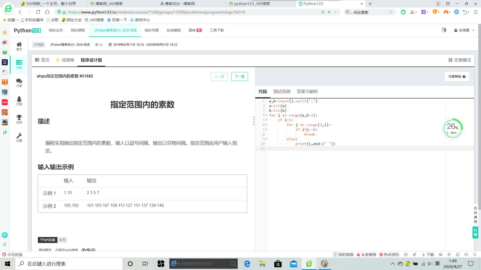
Task: Click the language translate icon in header
Action: point(444,30)
